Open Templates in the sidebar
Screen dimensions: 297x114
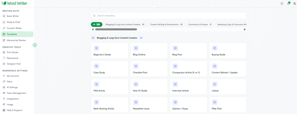(x=17, y=34)
